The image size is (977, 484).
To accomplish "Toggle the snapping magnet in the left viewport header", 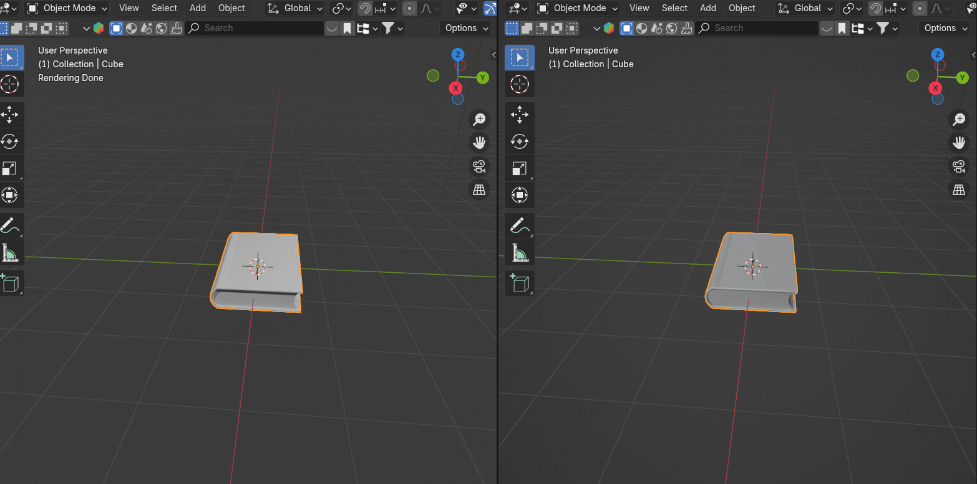I will coord(365,9).
